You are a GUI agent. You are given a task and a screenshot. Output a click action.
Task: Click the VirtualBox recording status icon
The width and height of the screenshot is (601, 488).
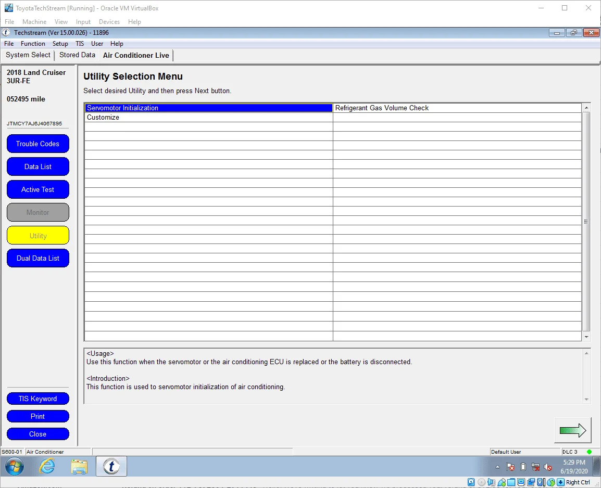pyautogui.click(x=531, y=482)
